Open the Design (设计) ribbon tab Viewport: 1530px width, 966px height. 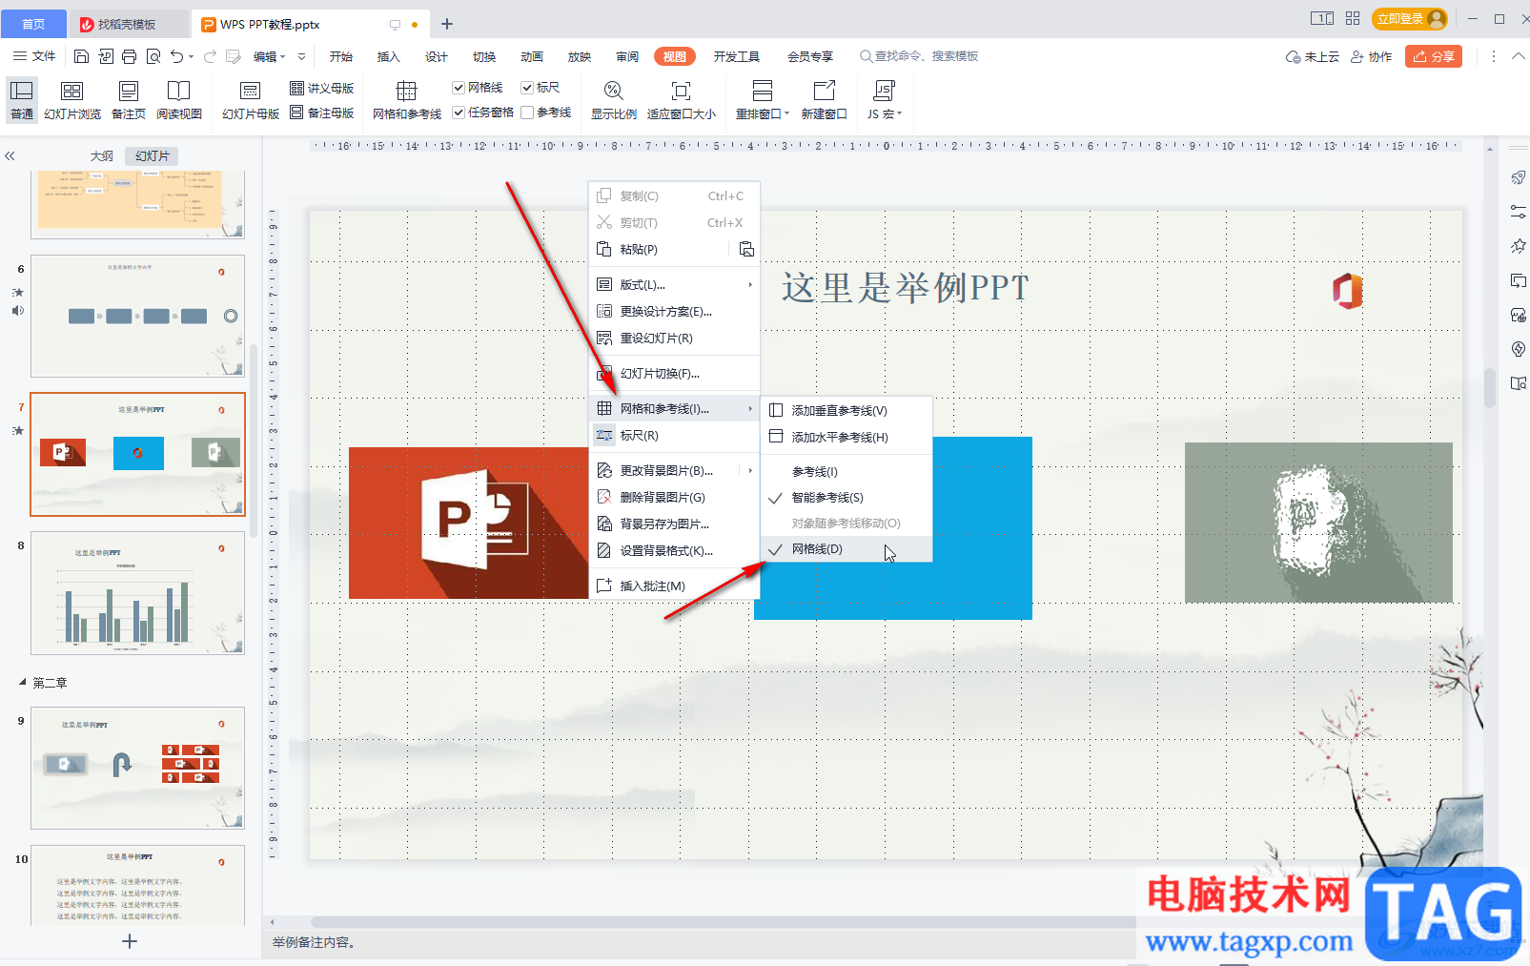click(437, 57)
